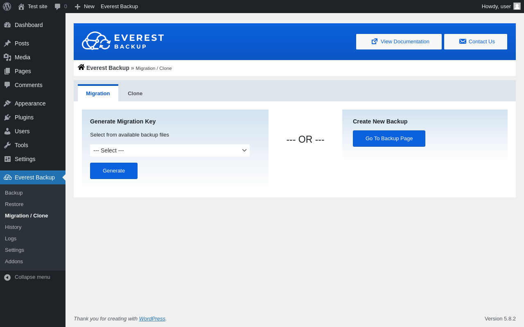Image resolution: width=524 pixels, height=327 pixels.
Task: Click the Migration / Clone breadcrumb text
Action: pyautogui.click(x=154, y=68)
